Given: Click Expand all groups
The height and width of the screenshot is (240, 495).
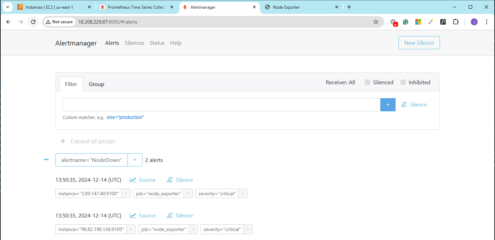Looking at the screenshot, I should pos(88,142).
